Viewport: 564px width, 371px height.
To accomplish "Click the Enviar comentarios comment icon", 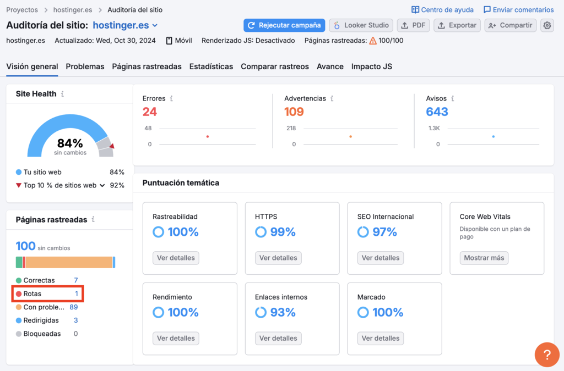I will click(x=487, y=9).
